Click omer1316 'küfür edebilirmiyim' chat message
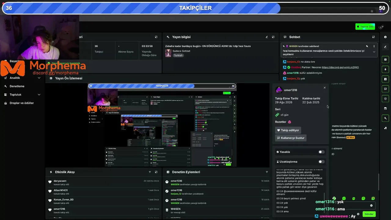391x220 pixels. click(302, 73)
